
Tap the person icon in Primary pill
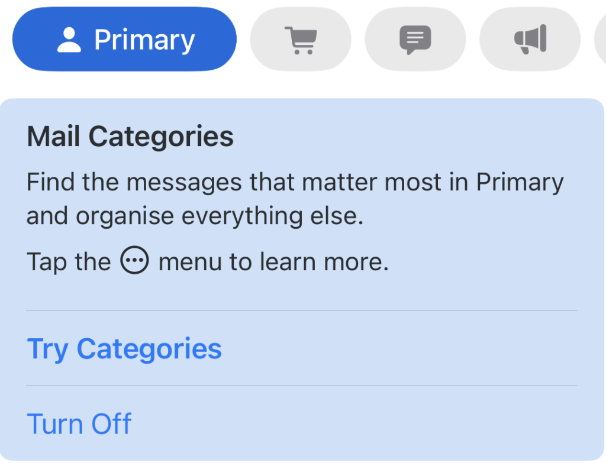point(69,40)
